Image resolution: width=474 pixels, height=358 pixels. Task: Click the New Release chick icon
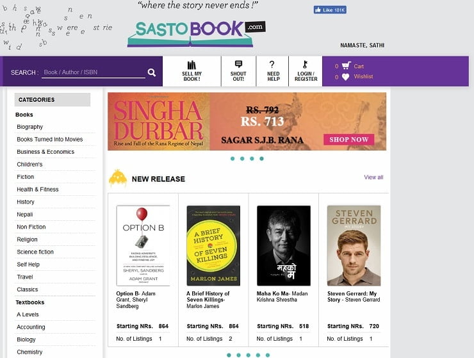pos(118,178)
